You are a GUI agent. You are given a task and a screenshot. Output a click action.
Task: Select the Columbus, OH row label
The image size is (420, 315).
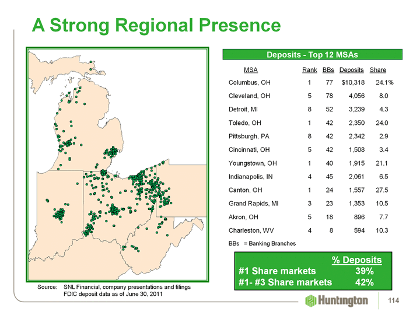(249, 82)
